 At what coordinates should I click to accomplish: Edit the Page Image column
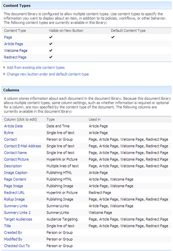pos(13,186)
